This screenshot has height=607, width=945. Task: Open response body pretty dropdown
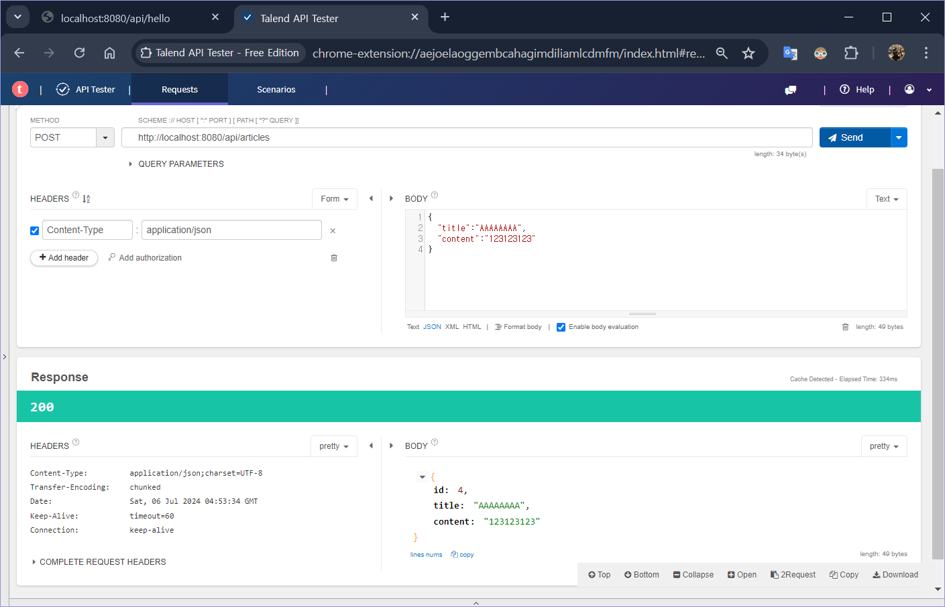pos(884,446)
